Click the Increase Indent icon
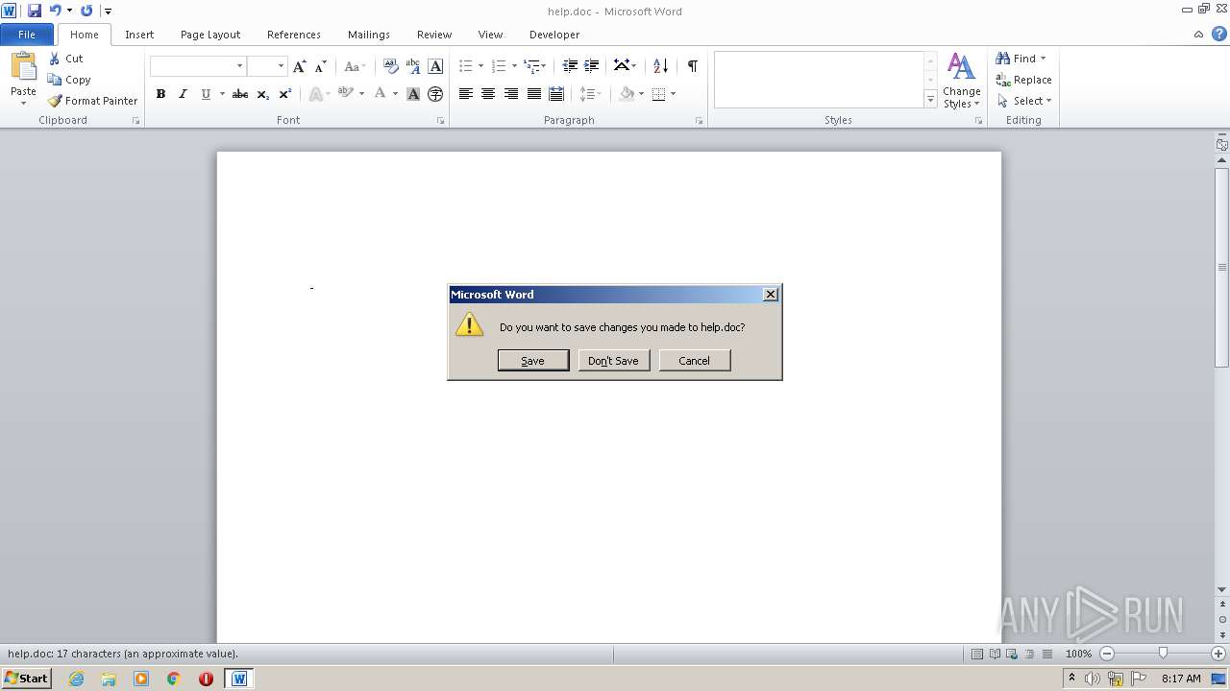Viewport: 1230px width, 691px height. point(592,66)
